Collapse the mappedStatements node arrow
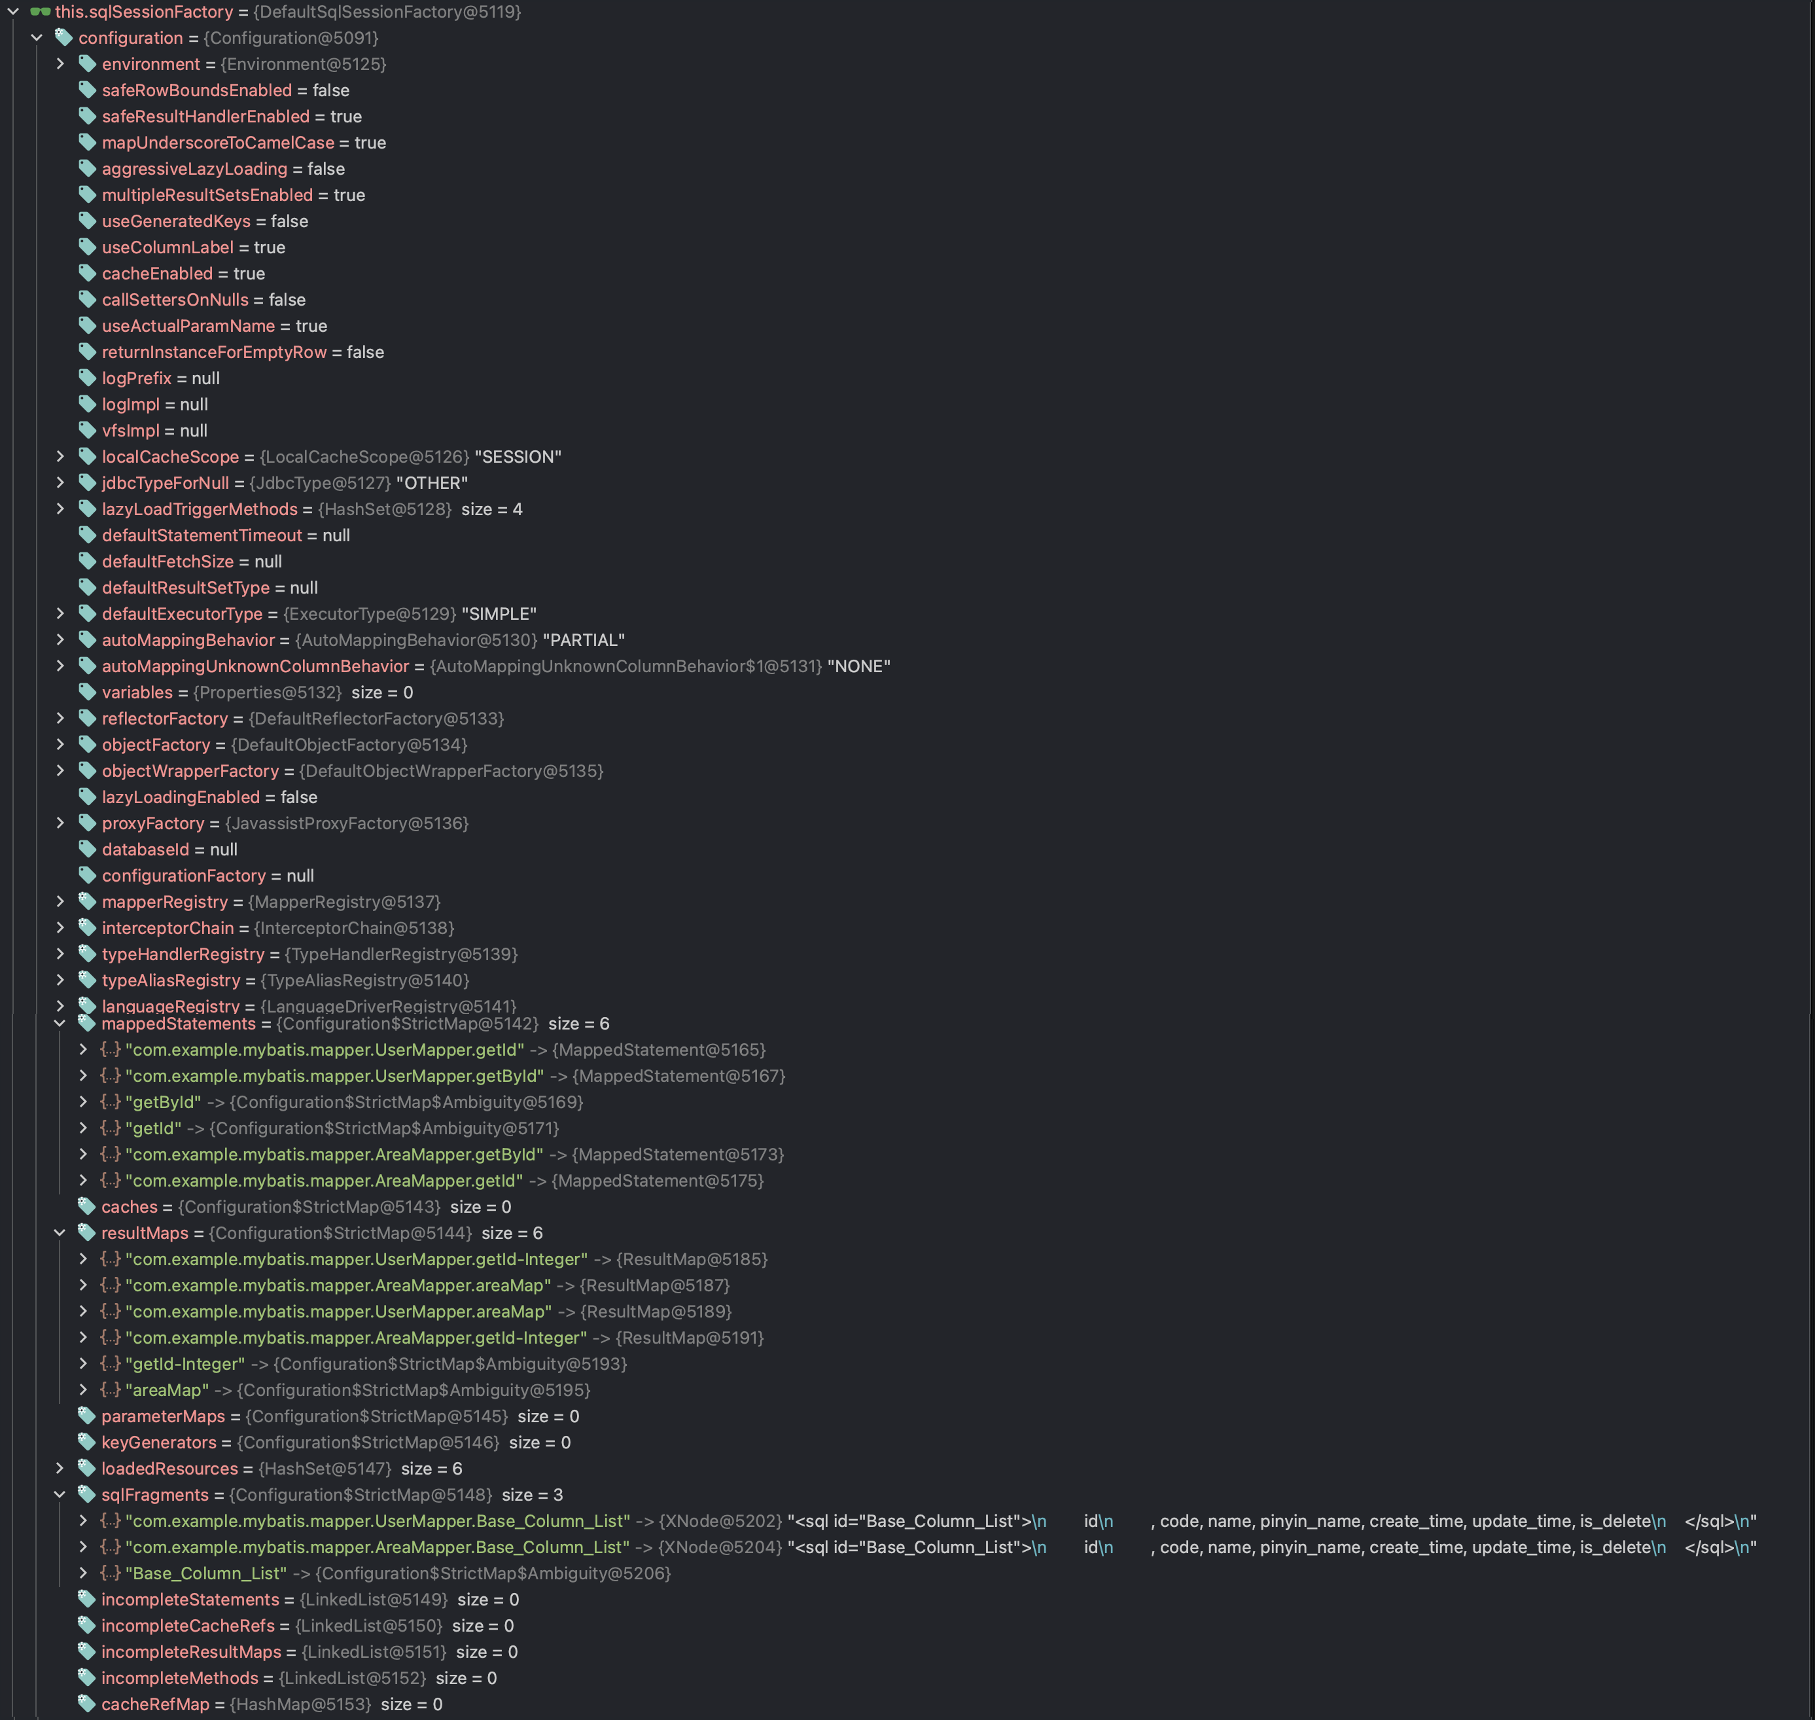This screenshot has width=1815, height=1720. click(x=60, y=1023)
